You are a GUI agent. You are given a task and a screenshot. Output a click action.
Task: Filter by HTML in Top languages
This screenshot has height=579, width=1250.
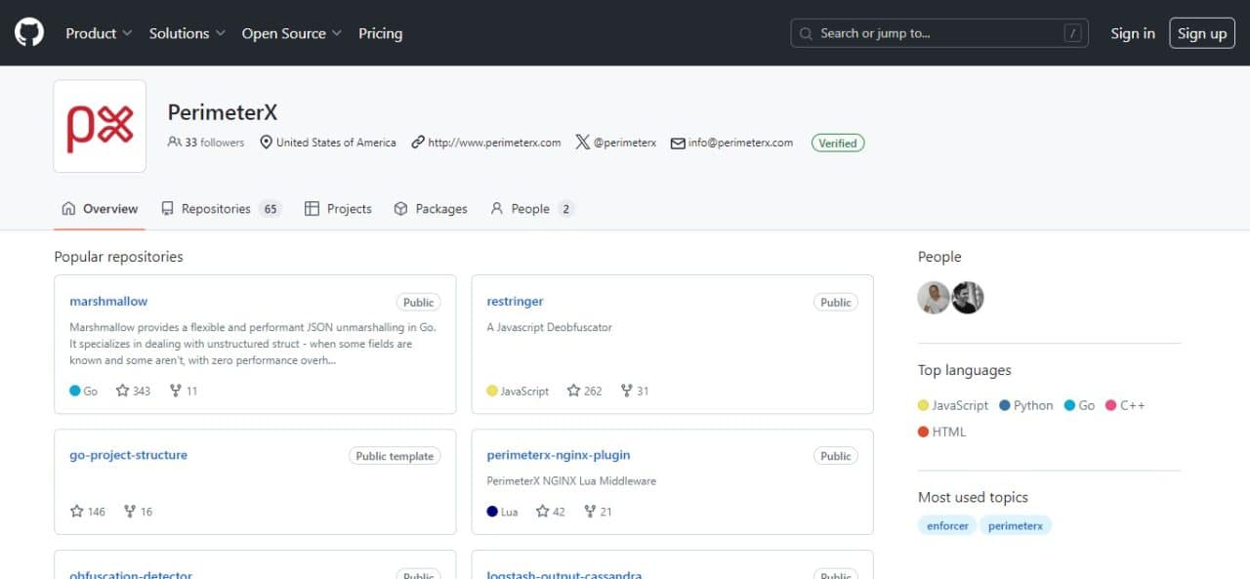coord(942,432)
